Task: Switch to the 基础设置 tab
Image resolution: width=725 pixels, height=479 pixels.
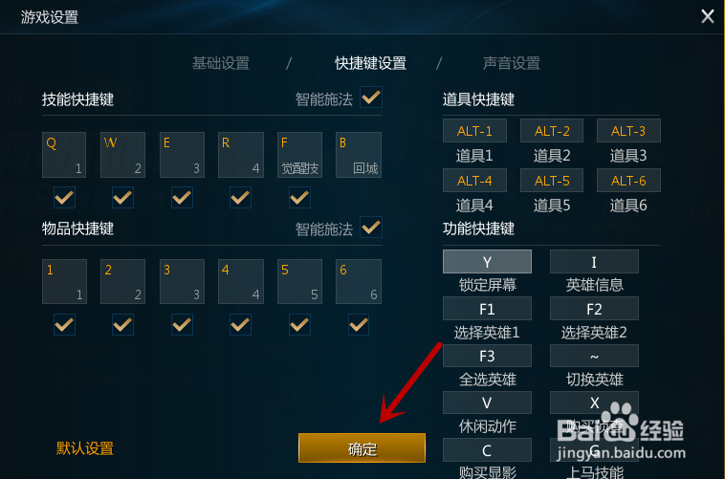Action: pos(221,63)
